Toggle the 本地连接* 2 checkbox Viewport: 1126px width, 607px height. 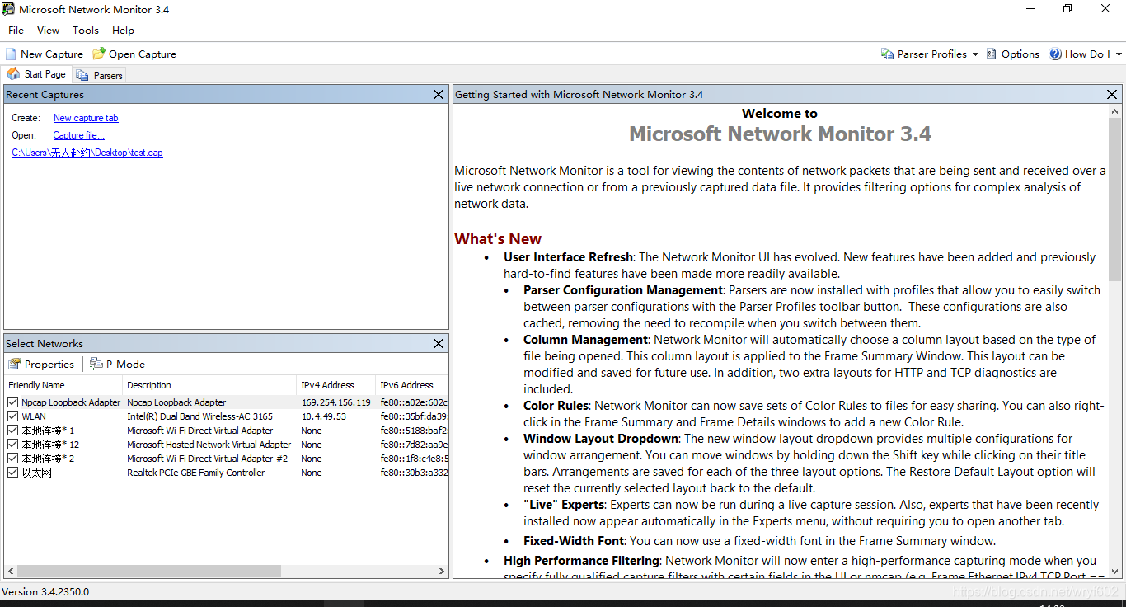click(12, 459)
